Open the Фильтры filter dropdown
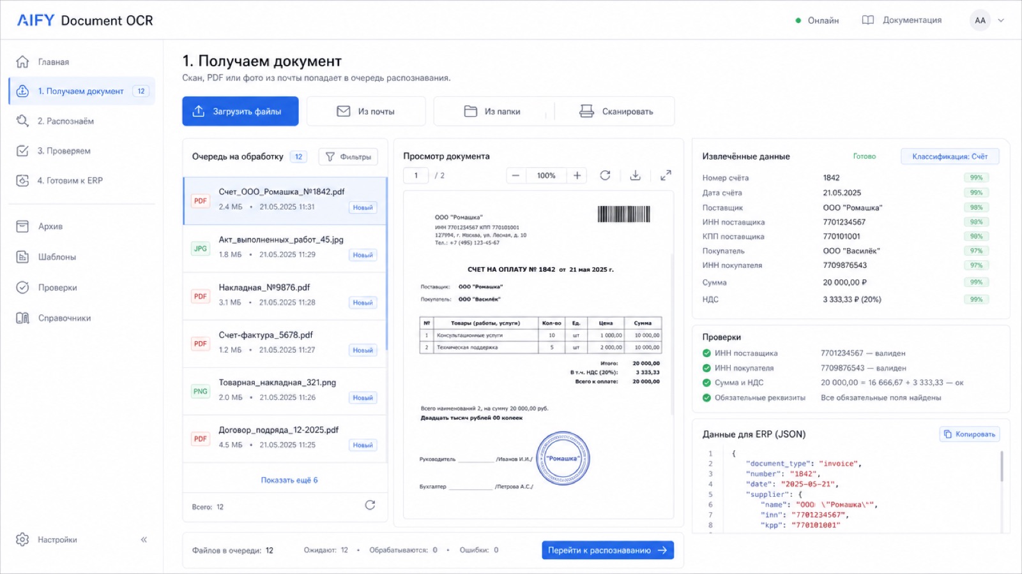1022x574 pixels. tap(348, 157)
